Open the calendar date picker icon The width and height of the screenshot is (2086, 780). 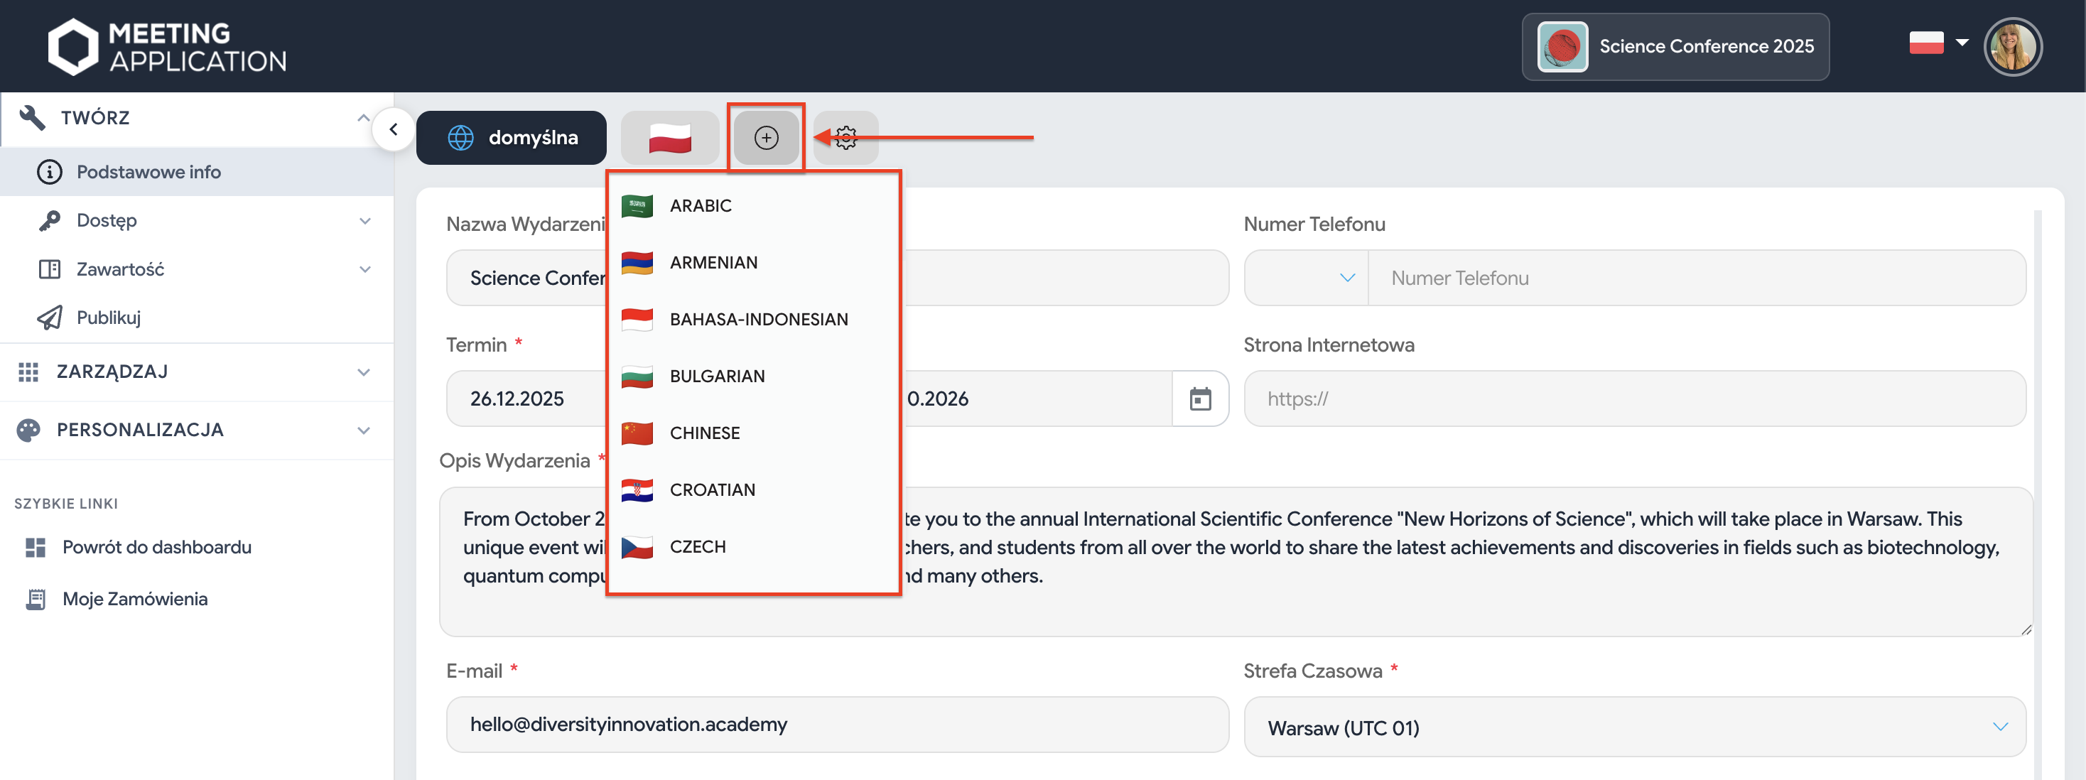(1199, 399)
